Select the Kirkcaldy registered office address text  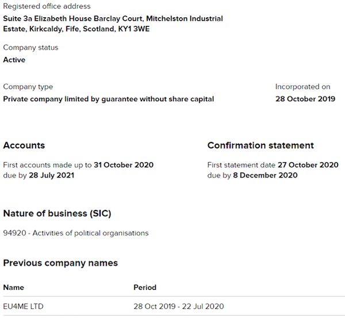(x=113, y=24)
